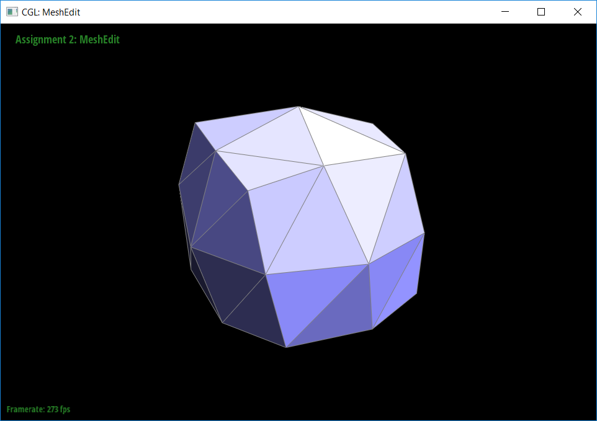Viewport: 597px width, 421px height.
Task: Click the 'Framerate: 273 fps' status text
Action: coord(38,409)
